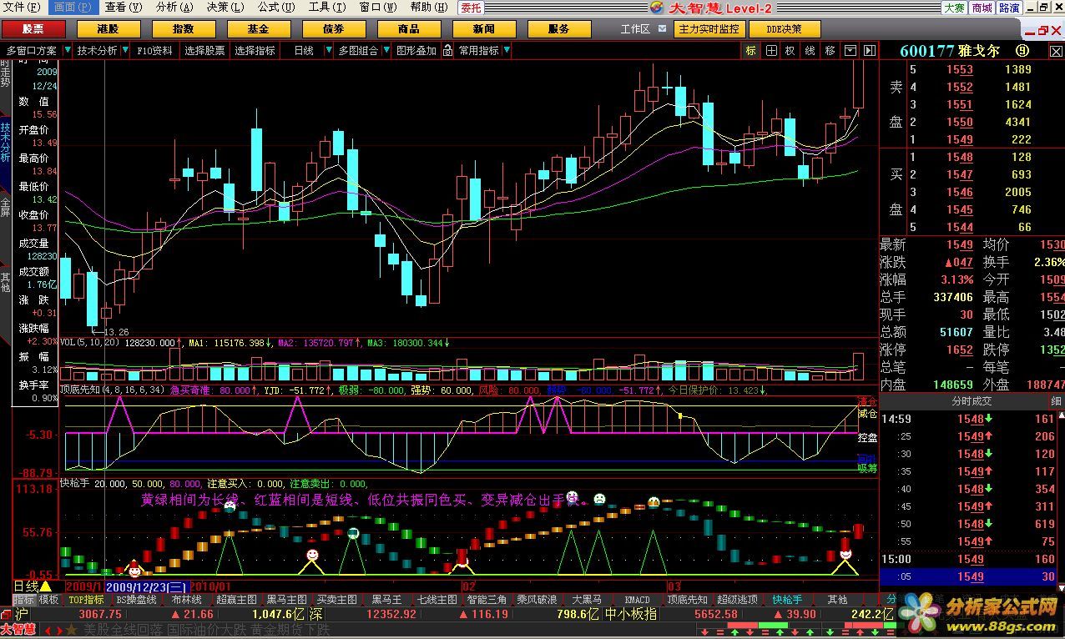Open the 分析 (A) menu
Image resolution: width=1065 pixels, height=639 pixels.
(174, 8)
